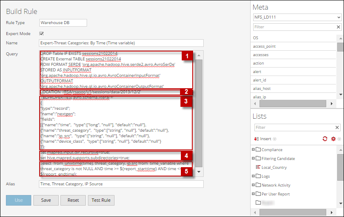
Task: Click the Meta Filter input
Action: [295, 27]
